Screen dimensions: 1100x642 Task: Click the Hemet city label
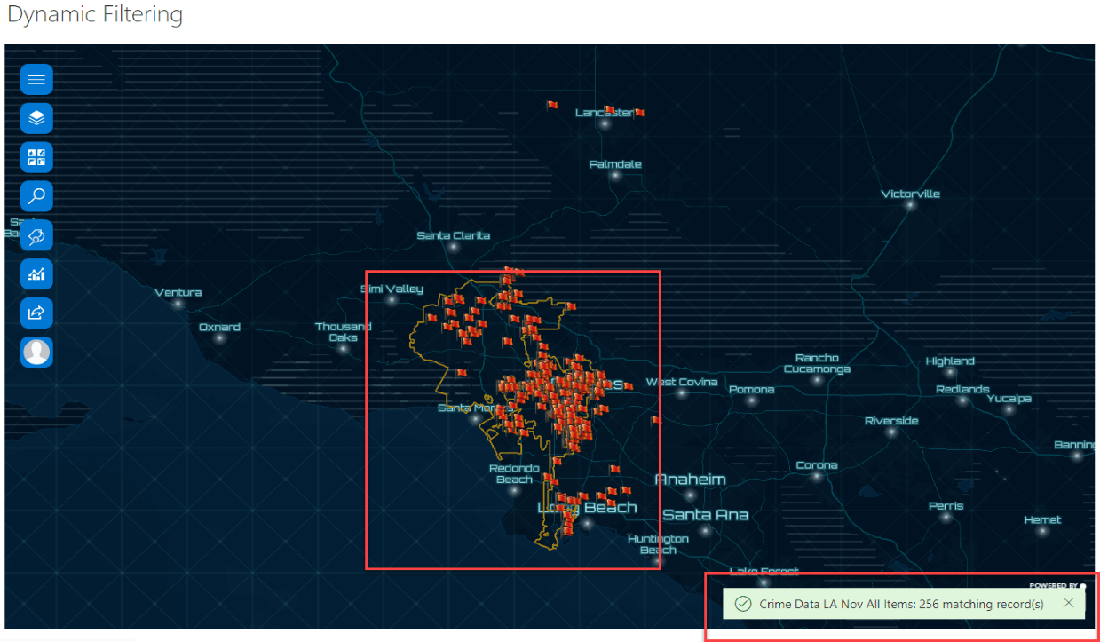coord(1042,519)
